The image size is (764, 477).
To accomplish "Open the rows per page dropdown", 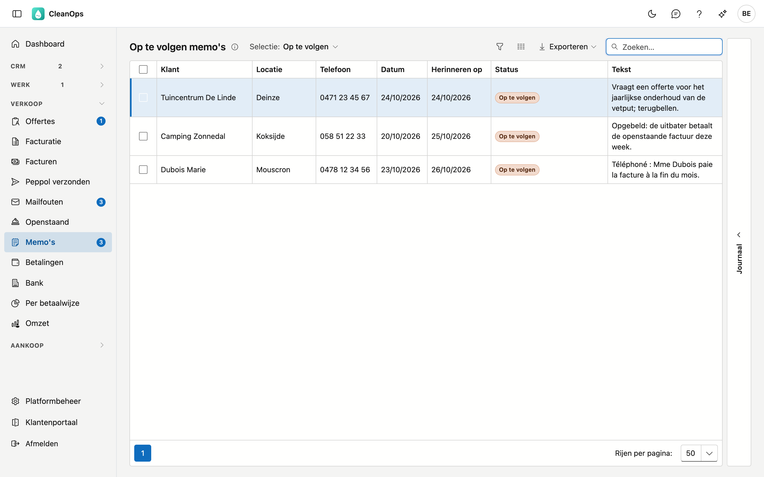I will (x=699, y=453).
